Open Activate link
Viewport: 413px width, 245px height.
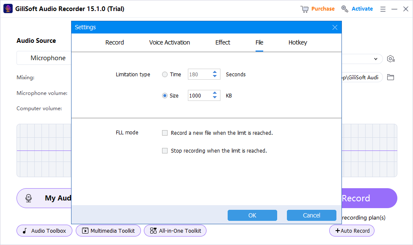[362, 9]
